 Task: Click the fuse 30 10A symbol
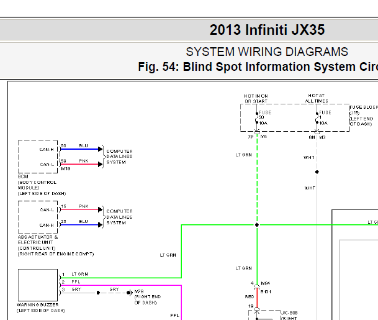click(x=257, y=118)
